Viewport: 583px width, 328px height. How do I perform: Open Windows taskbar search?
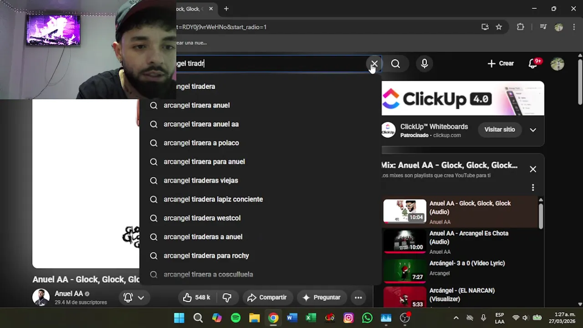[x=198, y=318]
